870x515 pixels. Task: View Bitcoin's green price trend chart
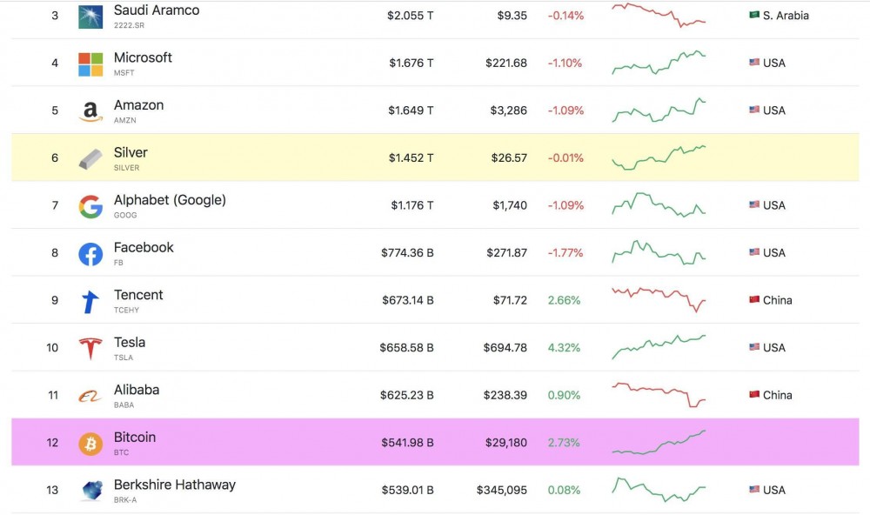tap(659, 442)
